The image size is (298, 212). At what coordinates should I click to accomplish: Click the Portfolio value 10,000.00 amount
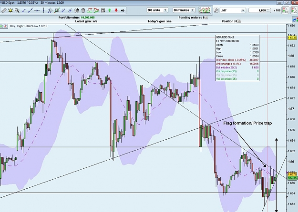88,18
